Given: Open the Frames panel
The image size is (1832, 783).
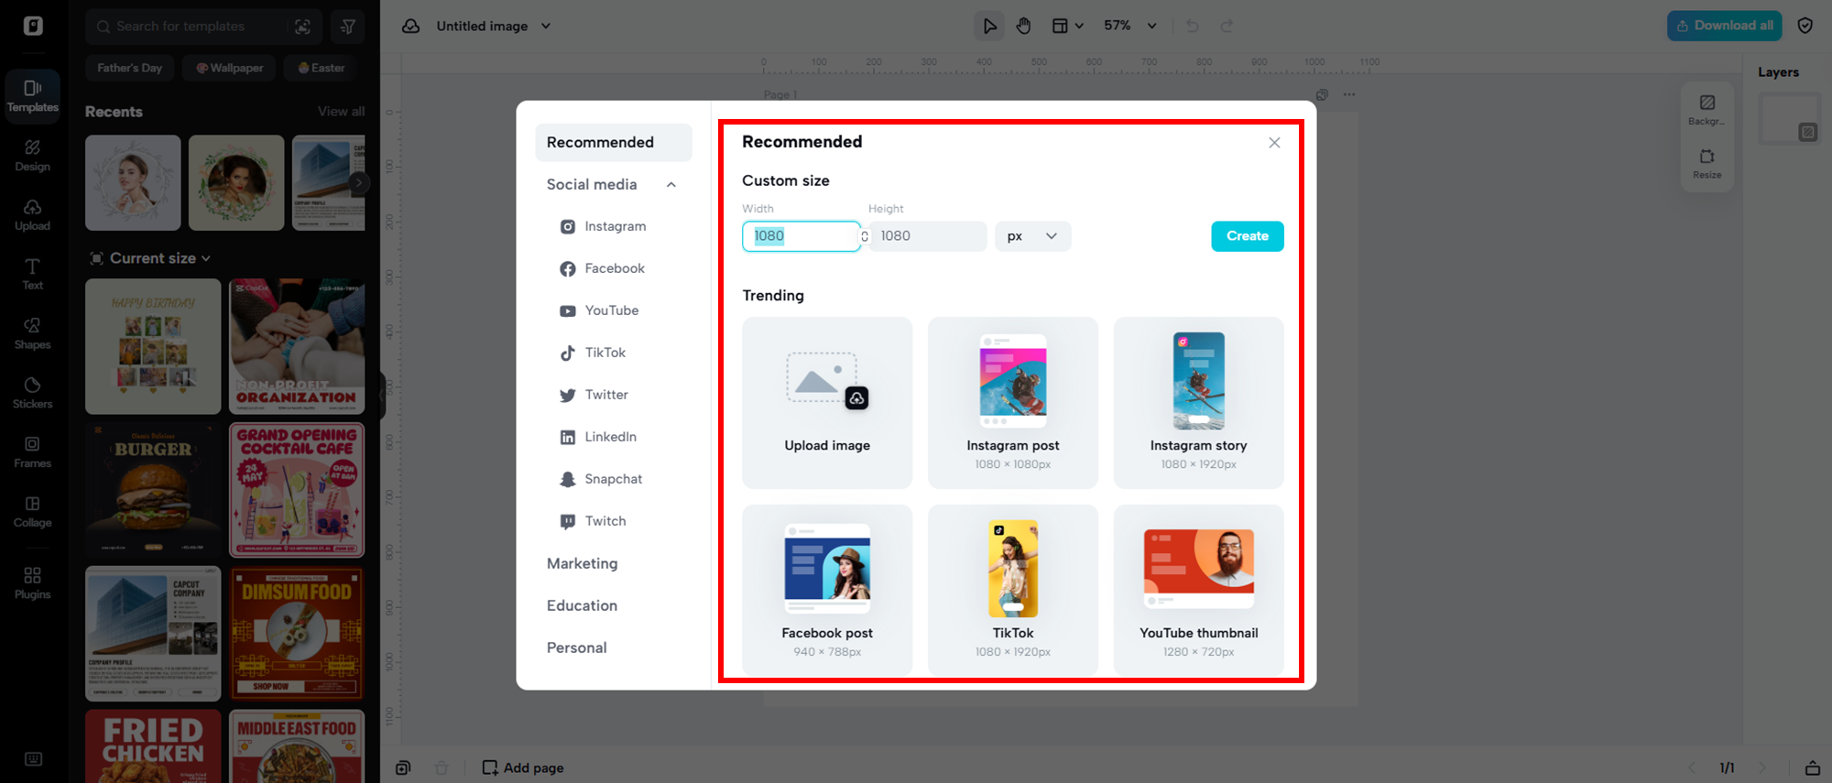Looking at the screenshot, I should [x=32, y=451].
